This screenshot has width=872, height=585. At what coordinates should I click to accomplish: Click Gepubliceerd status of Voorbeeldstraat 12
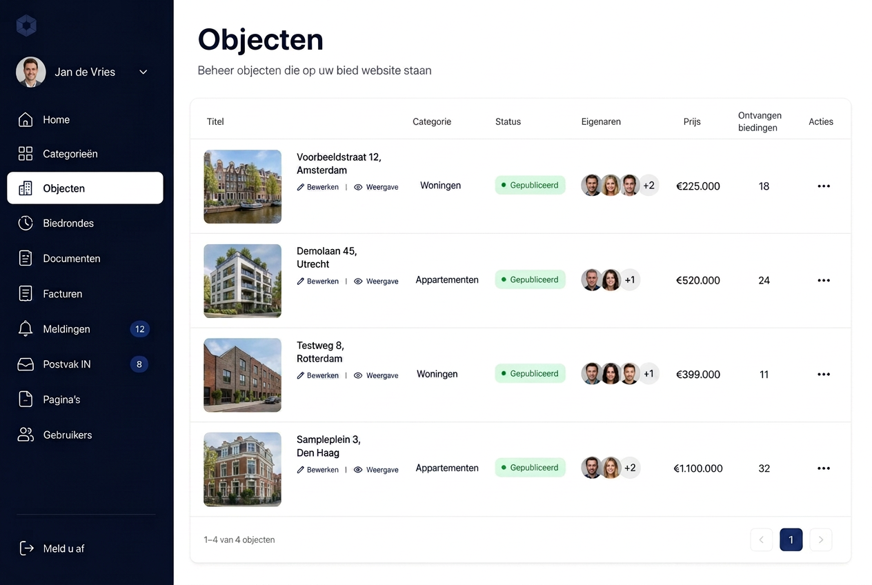coord(530,185)
